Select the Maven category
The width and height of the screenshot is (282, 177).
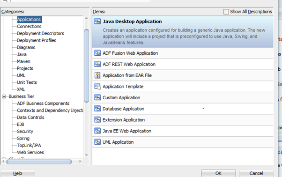pyautogui.click(x=23, y=61)
